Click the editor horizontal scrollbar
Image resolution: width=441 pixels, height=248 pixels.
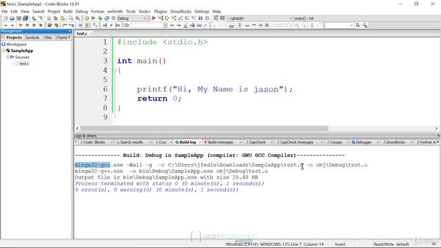point(205,128)
